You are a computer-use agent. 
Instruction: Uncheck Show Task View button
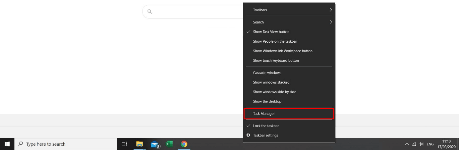[271, 32]
